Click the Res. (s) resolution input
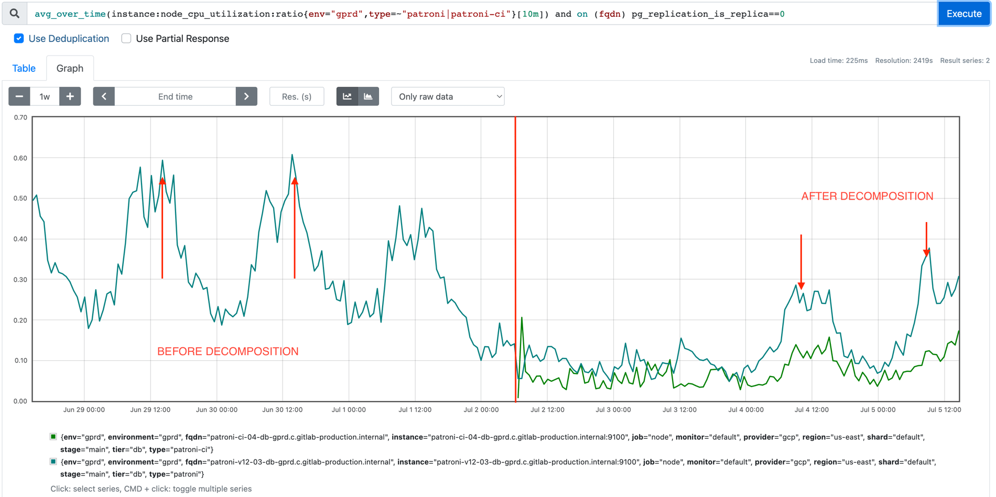The width and height of the screenshot is (996, 497). [x=297, y=96]
